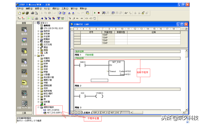Click the SM0.0 contact in network 1
This screenshot has width=202, height=124.
83,65
